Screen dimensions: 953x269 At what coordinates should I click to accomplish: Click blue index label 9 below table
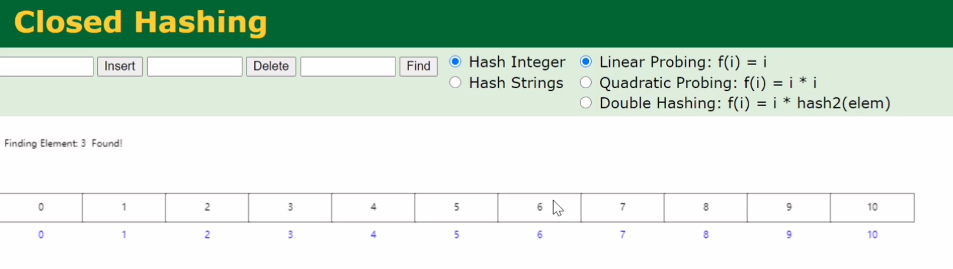tap(788, 235)
